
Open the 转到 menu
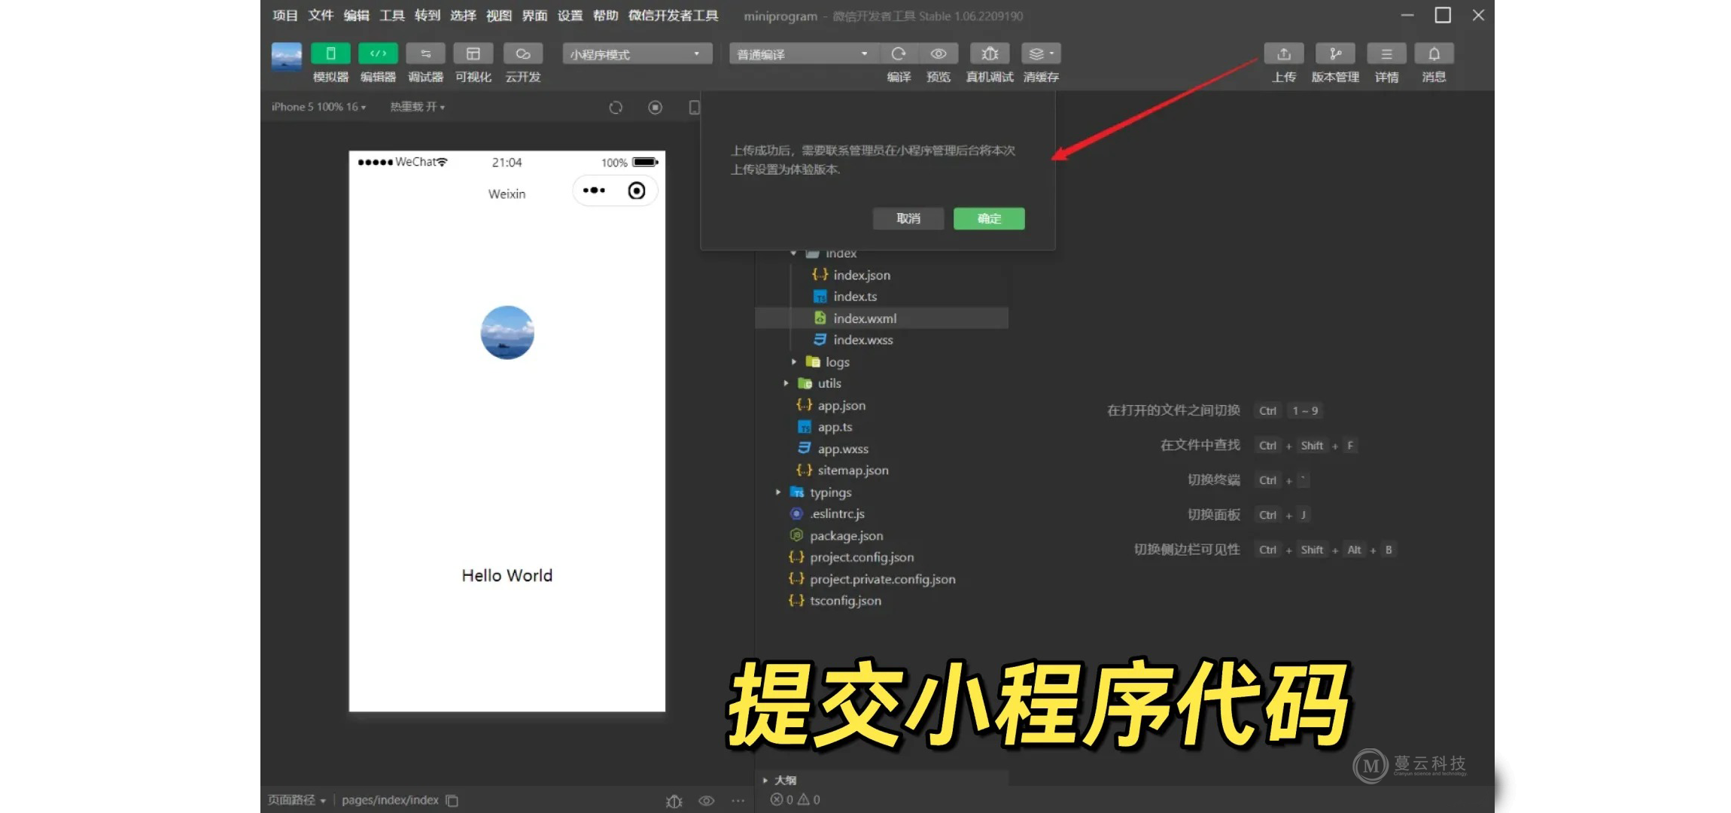click(427, 15)
